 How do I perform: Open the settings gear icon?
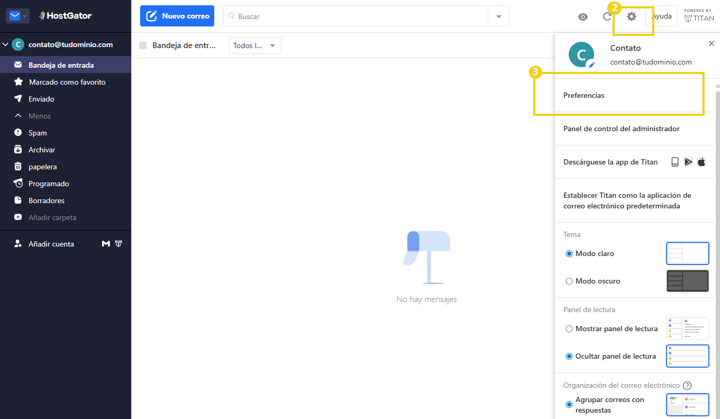click(631, 16)
